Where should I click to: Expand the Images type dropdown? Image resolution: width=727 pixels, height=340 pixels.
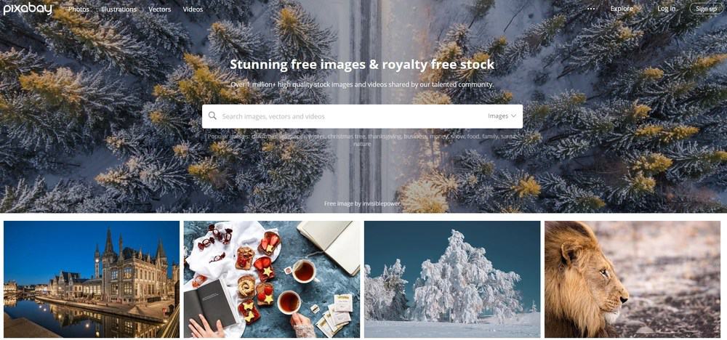pos(502,116)
